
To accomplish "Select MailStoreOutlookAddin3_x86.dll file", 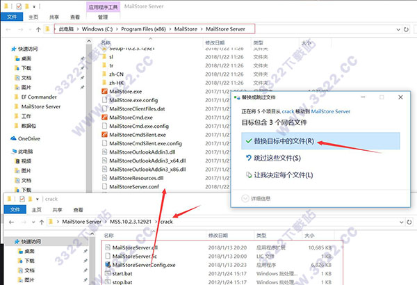I will click(147, 169).
